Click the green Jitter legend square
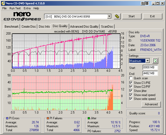Screen dimensions: 166x135 click(x=89, y=118)
